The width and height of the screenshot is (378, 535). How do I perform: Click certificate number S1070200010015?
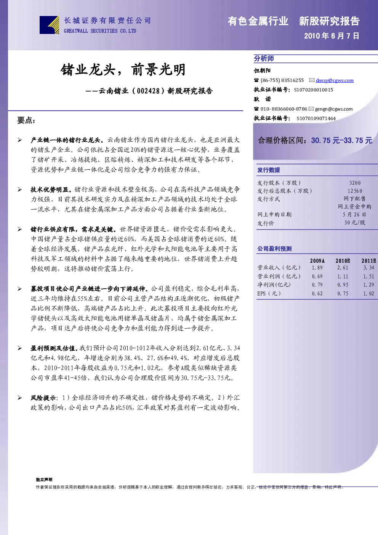314,90
